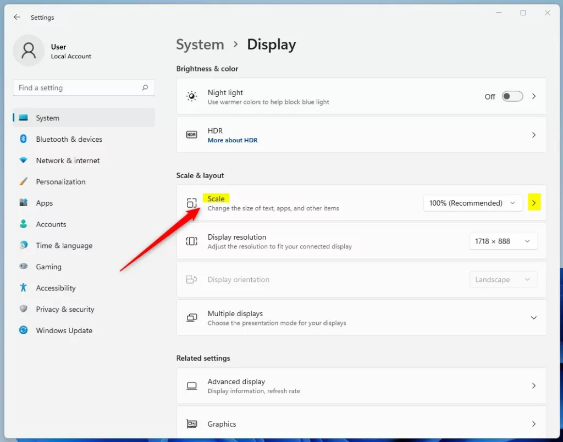Image resolution: width=563 pixels, height=442 pixels.
Task: Expand the Multiple displays section
Action: [x=533, y=318]
